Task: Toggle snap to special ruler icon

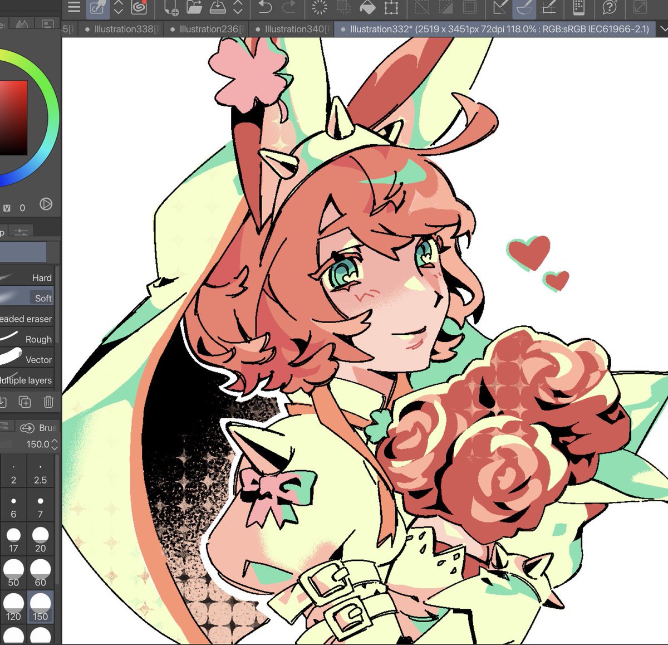Action: 524,8
